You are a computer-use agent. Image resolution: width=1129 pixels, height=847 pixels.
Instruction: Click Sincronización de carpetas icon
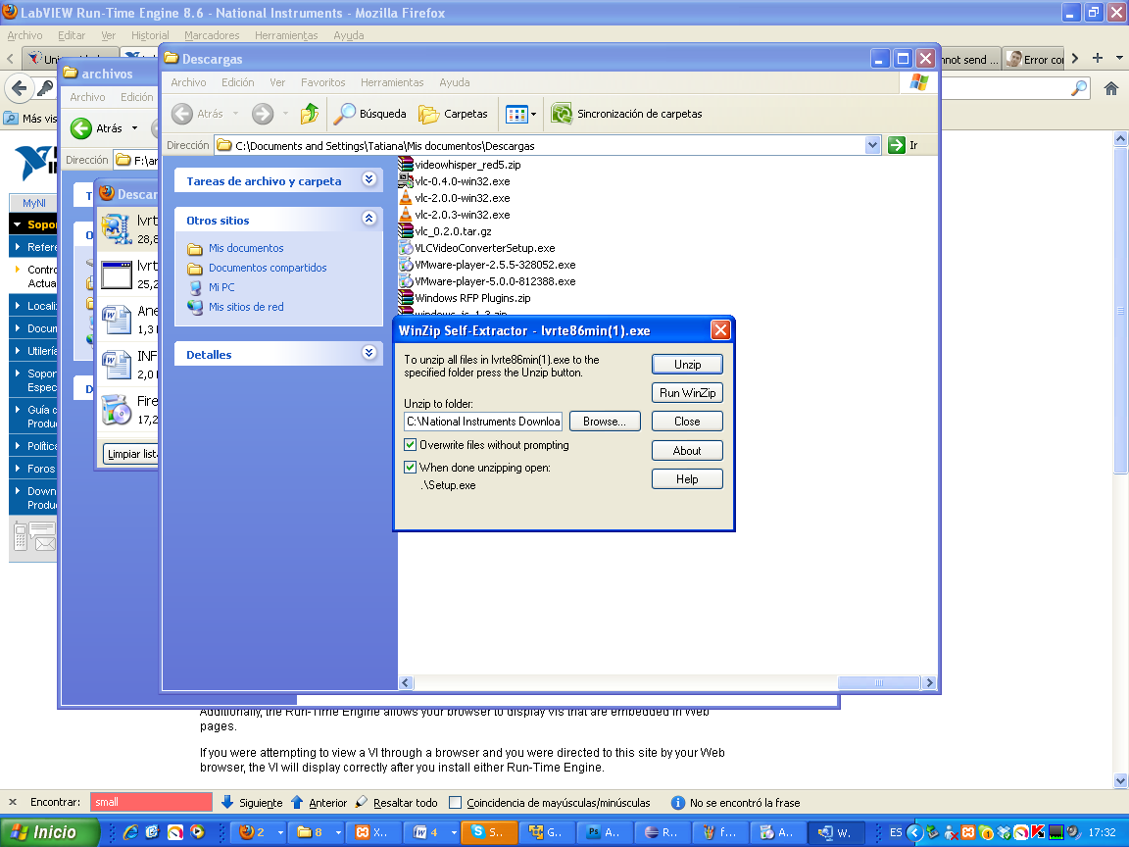tap(562, 114)
